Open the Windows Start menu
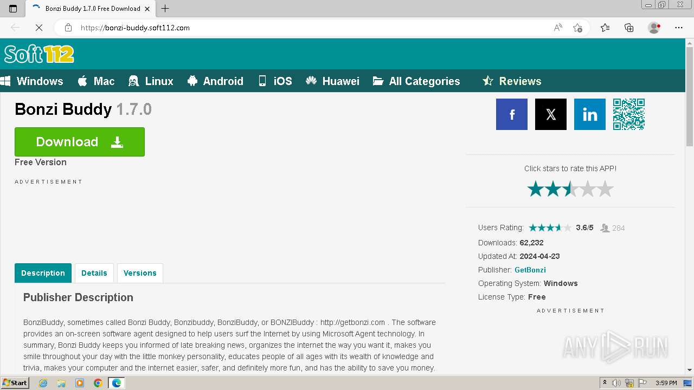The width and height of the screenshot is (694, 390). coord(15,383)
